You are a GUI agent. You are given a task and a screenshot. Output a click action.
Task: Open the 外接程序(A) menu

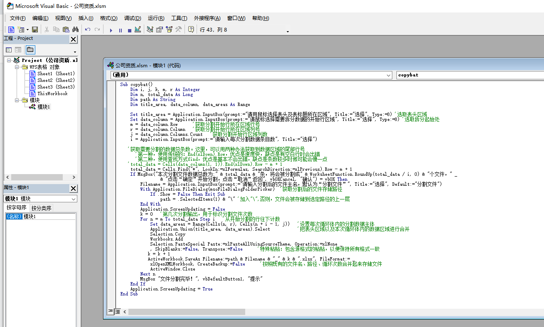pos(207,18)
